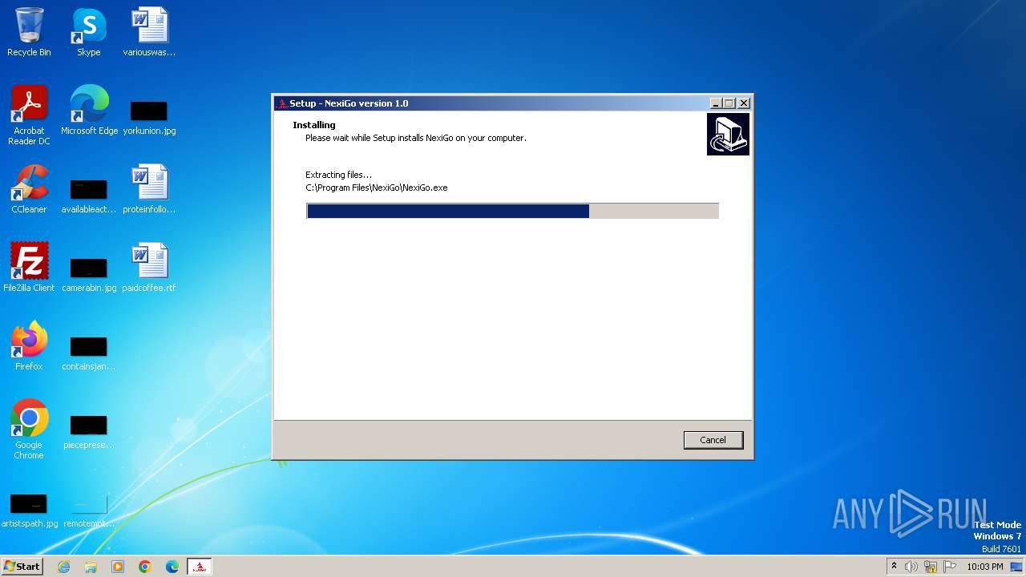Image resolution: width=1026 pixels, height=577 pixels.
Task: Click the 'Installing' heading text
Action: tap(314, 125)
